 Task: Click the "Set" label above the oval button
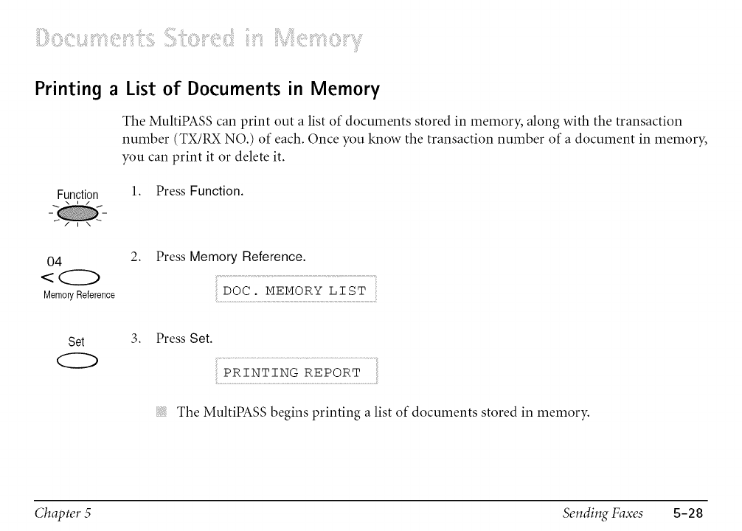tap(76, 342)
